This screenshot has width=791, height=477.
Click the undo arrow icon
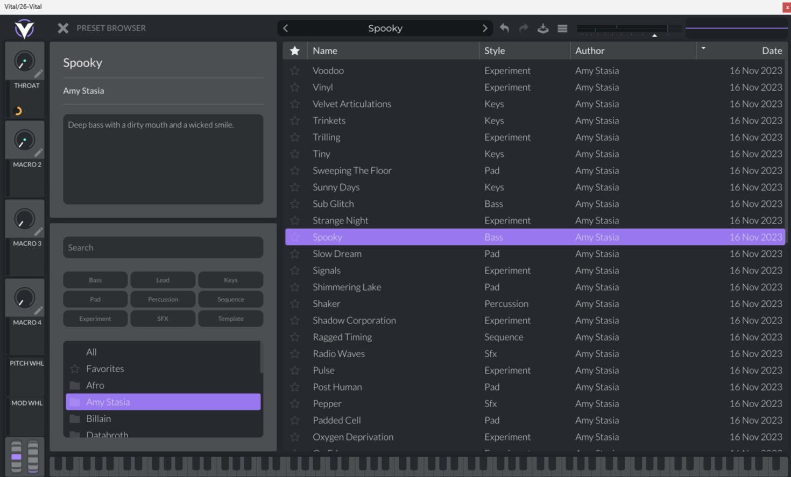click(x=504, y=28)
